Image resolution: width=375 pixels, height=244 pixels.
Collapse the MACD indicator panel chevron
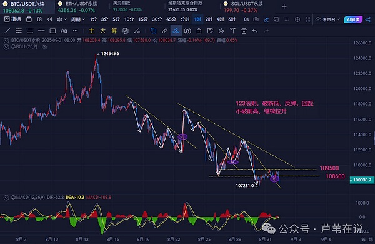[x=6, y=198]
